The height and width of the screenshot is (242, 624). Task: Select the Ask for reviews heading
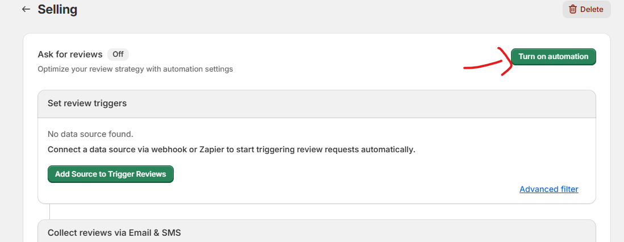click(x=70, y=55)
